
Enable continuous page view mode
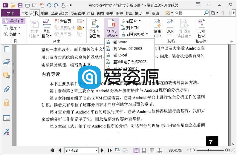pyautogui.click(x=144, y=150)
